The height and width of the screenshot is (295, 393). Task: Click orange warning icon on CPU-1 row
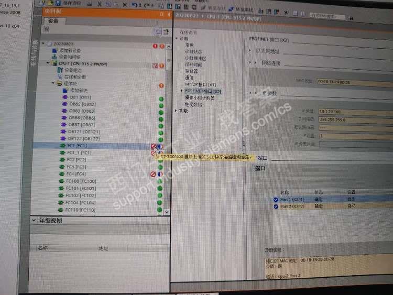[162, 65]
